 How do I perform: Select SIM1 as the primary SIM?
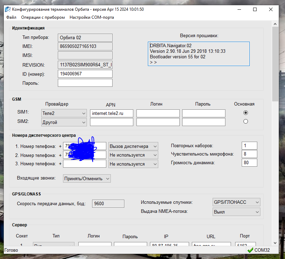(246, 112)
